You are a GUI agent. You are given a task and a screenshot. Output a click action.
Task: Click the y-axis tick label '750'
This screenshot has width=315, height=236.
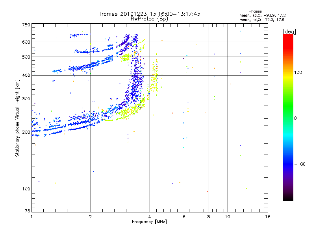click(x=26, y=25)
